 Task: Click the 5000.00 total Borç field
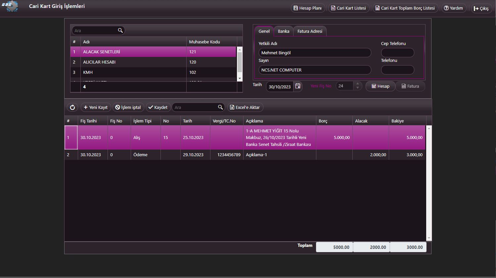pos(335,247)
